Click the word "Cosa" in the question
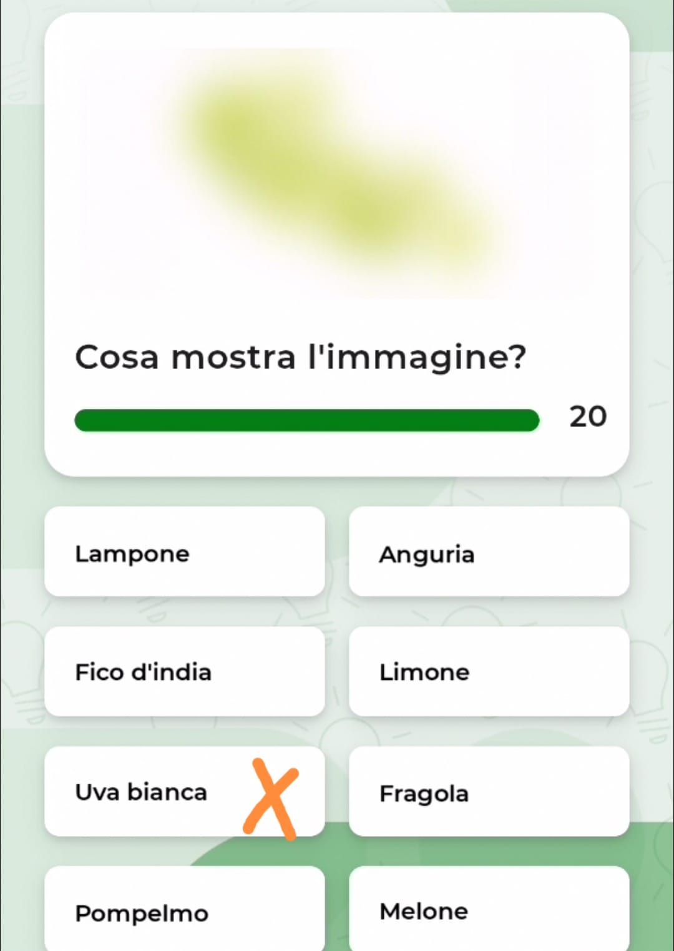Screen dimensions: 674x951 [x=117, y=357]
